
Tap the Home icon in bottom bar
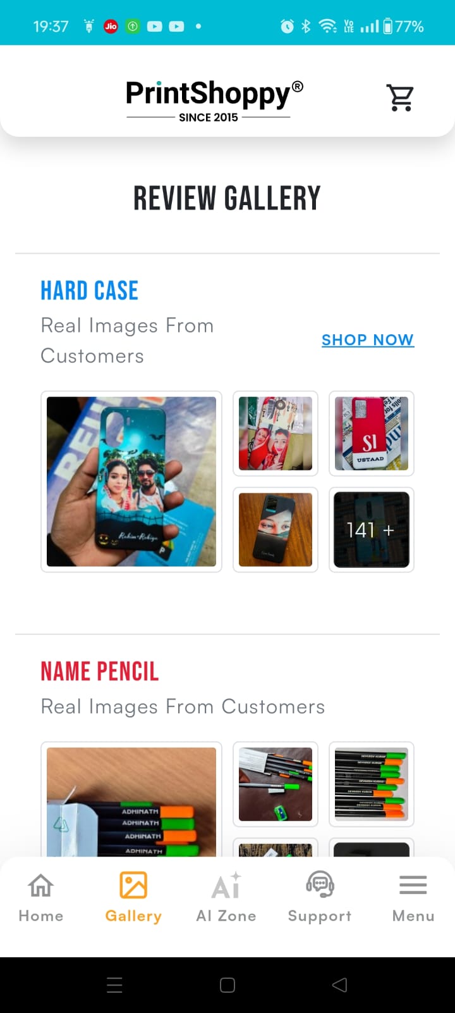pyautogui.click(x=41, y=885)
